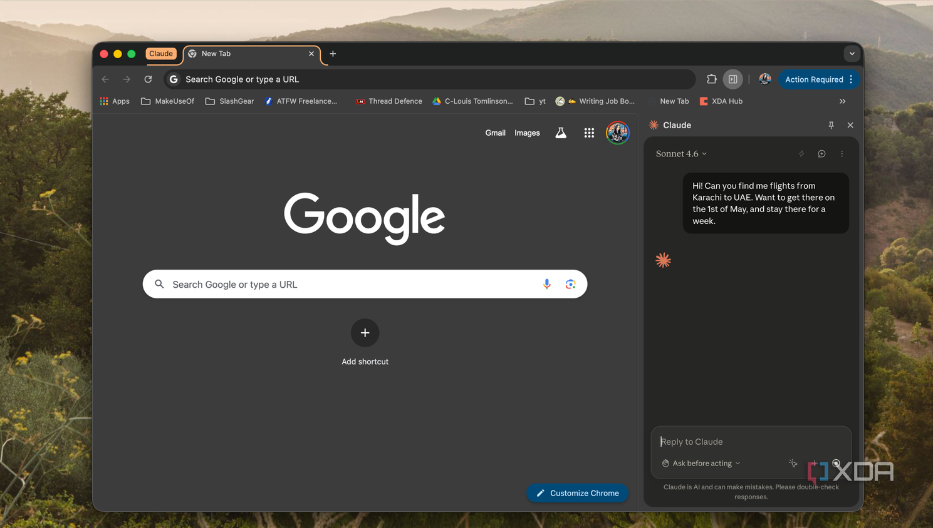Image resolution: width=933 pixels, height=528 pixels.
Task: Reload the current page
Action: 148,79
